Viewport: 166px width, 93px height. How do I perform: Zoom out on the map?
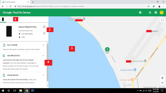[x=162, y=83]
